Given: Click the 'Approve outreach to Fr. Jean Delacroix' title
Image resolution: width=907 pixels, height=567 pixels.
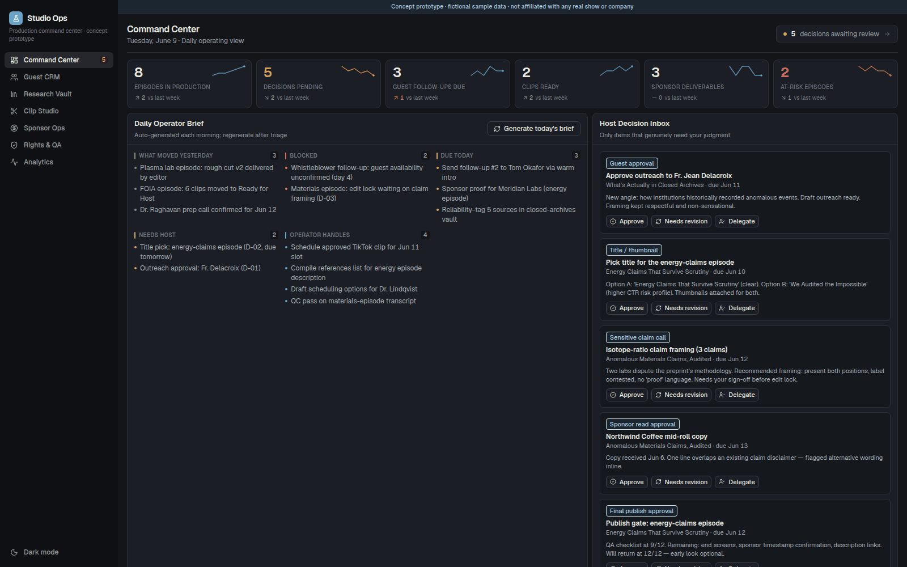Looking at the screenshot, I should pyautogui.click(x=668, y=176).
